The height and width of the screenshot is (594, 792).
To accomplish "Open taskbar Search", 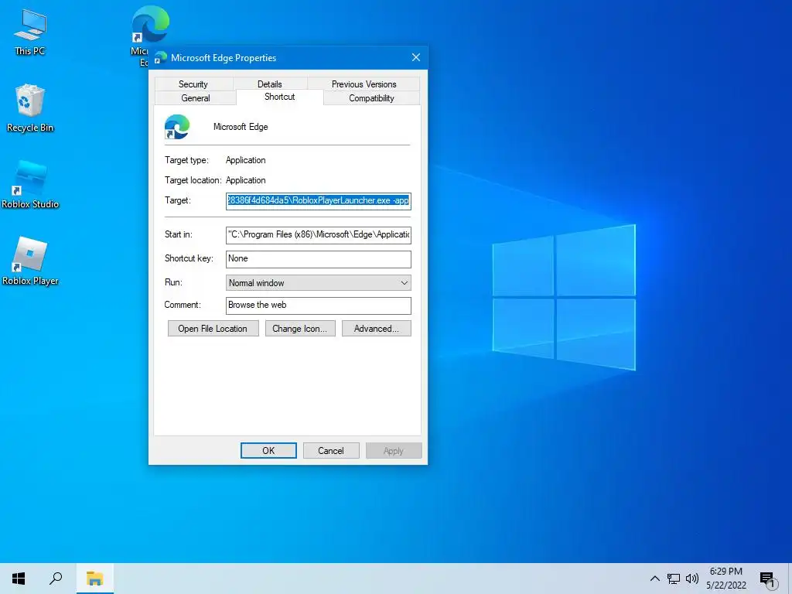I will tap(56, 579).
